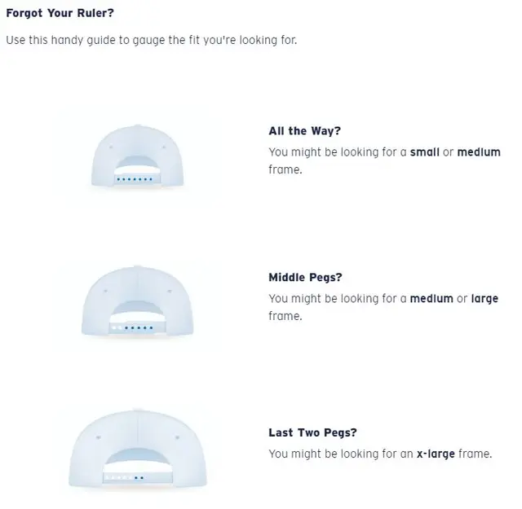Click the bold word 'x-large'
This screenshot has height=509, width=522.
pyautogui.click(x=436, y=454)
